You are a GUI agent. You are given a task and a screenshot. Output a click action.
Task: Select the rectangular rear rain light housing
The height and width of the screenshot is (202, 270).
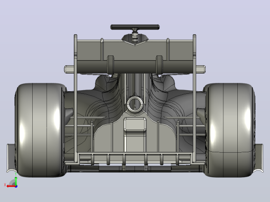[135, 124]
